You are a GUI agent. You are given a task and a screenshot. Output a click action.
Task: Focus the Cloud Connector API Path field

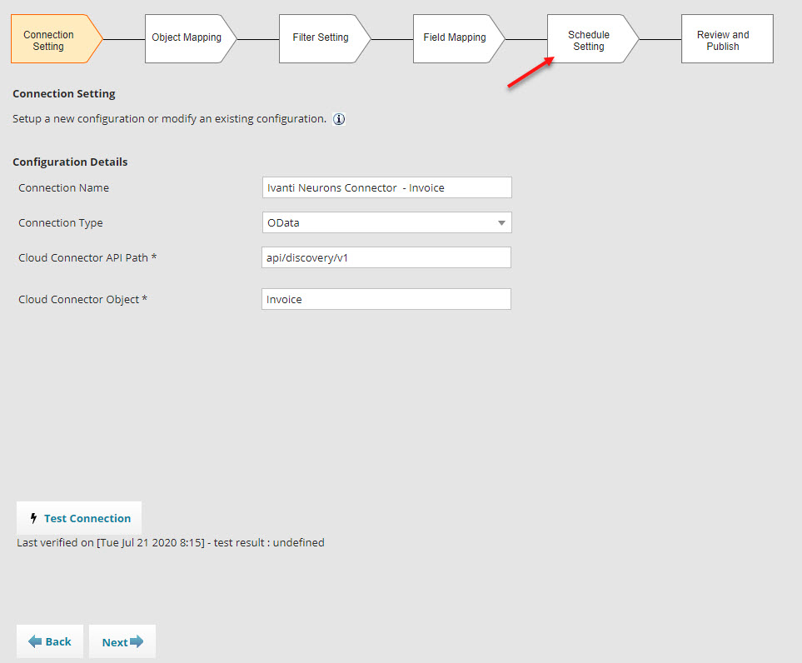[386, 257]
